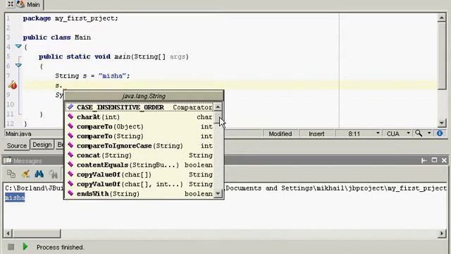
Task: Click the blue binoculars find icon
Action: 39,174
